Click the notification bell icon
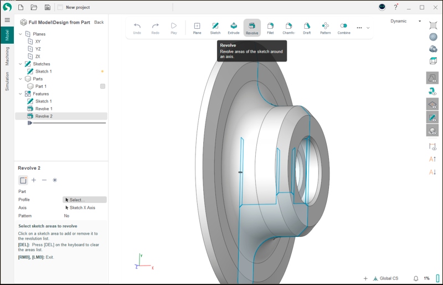The image size is (443, 285). (416, 278)
